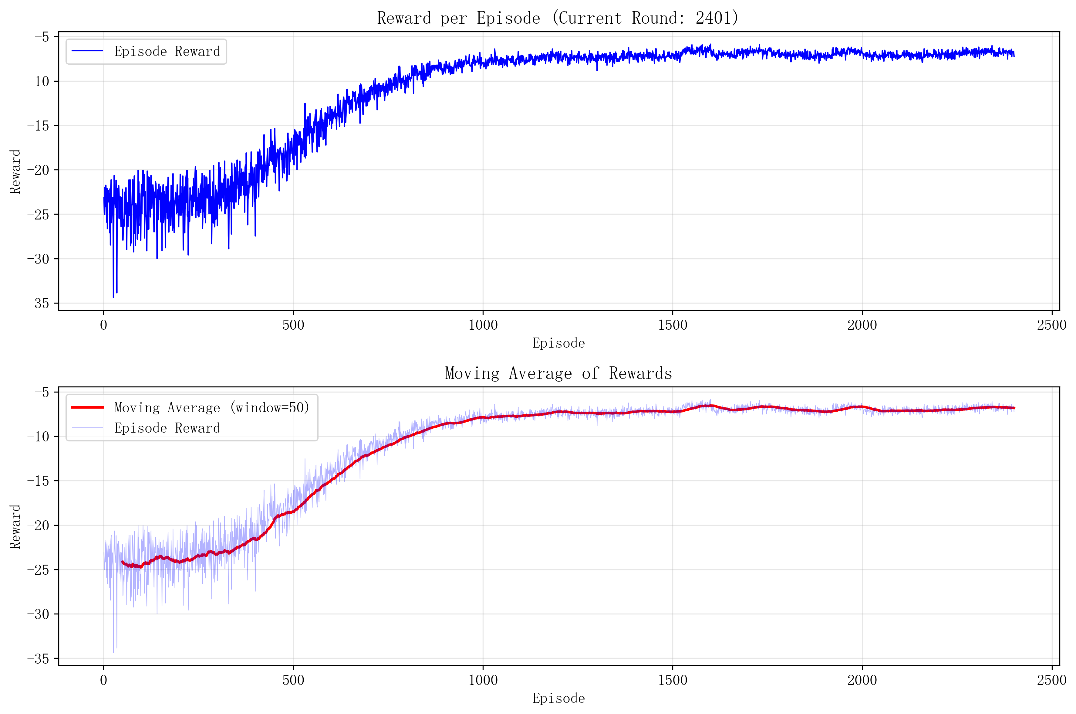Click the bottom plot's 'Reward' y-axis label

[x=15, y=526]
